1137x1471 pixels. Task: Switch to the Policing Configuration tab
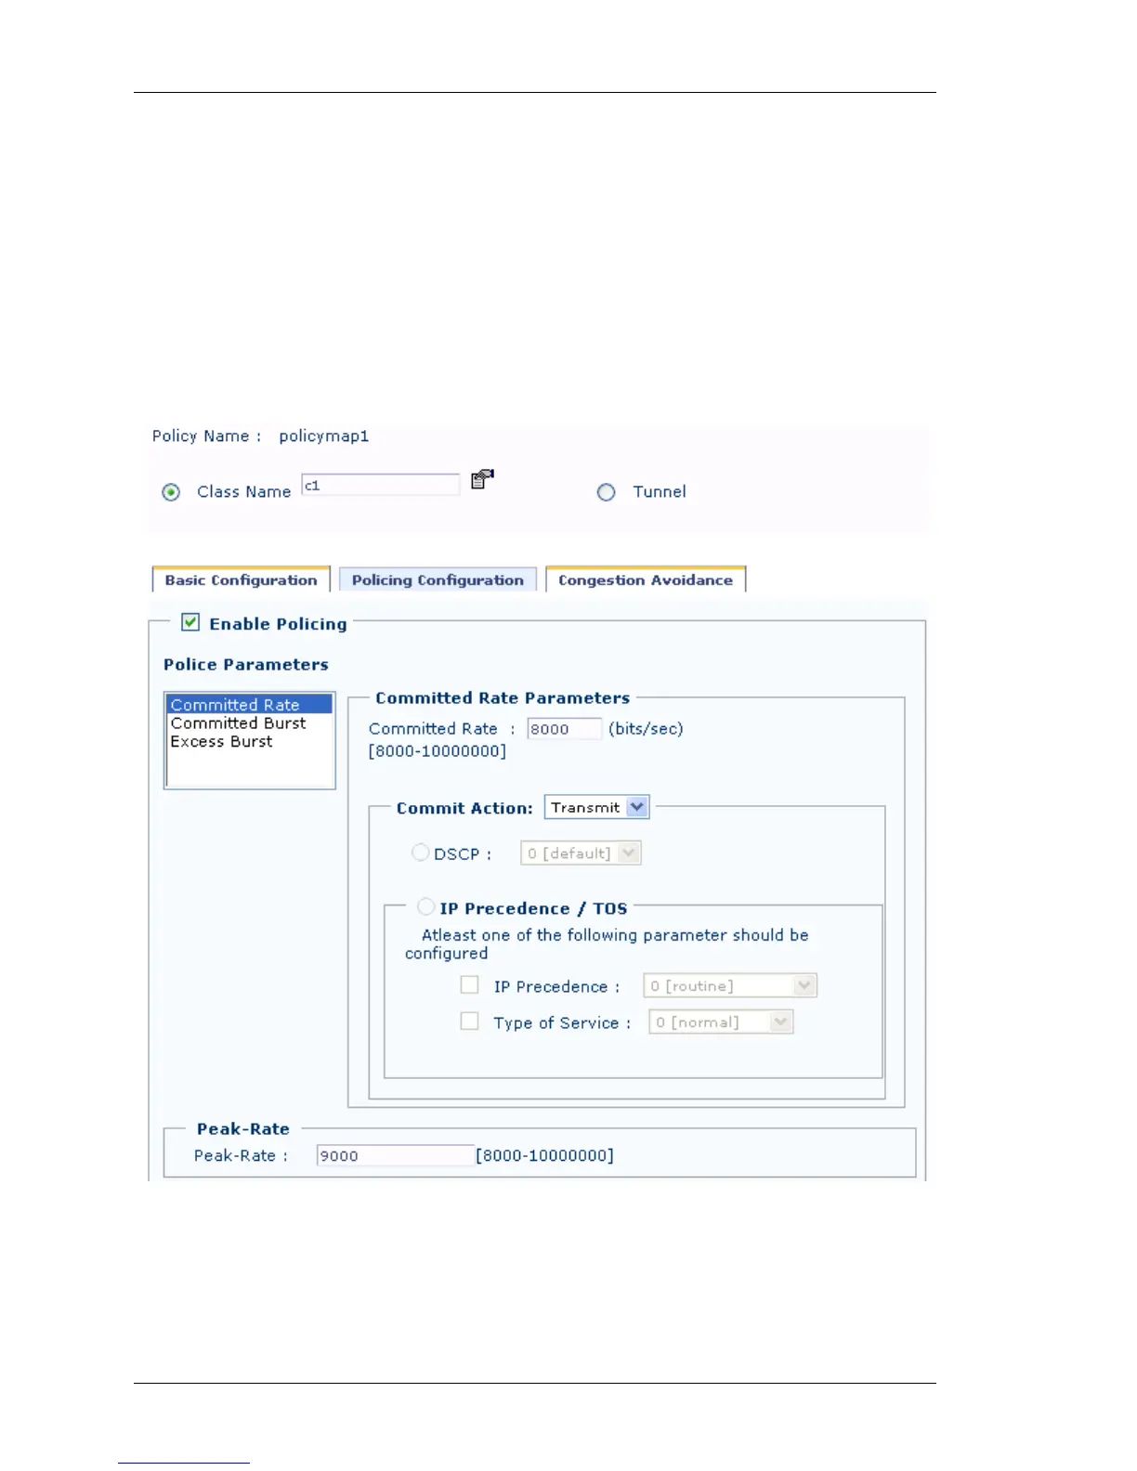(438, 579)
